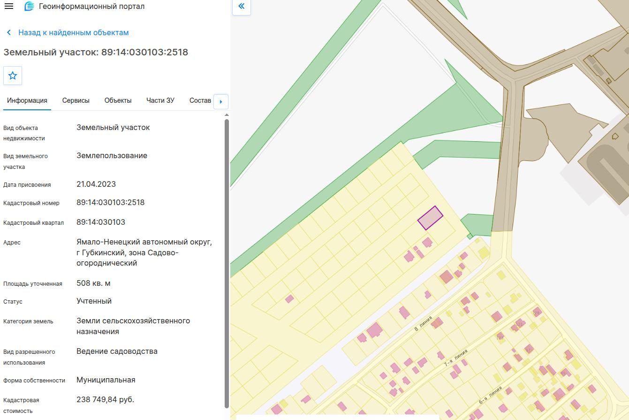Click the info panel vertical scrollbar
The image size is (629, 420).
tap(227, 263)
